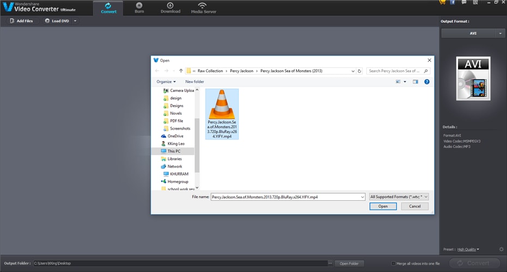Click New folder

pyautogui.click(x=195, y=82)
